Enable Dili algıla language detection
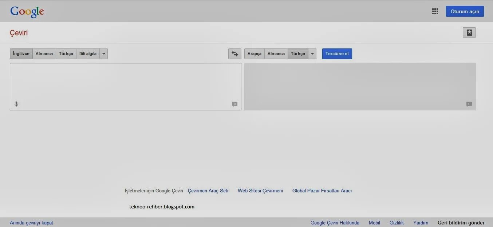Viewport: 493px width, 227px height. tap(88, 54)
